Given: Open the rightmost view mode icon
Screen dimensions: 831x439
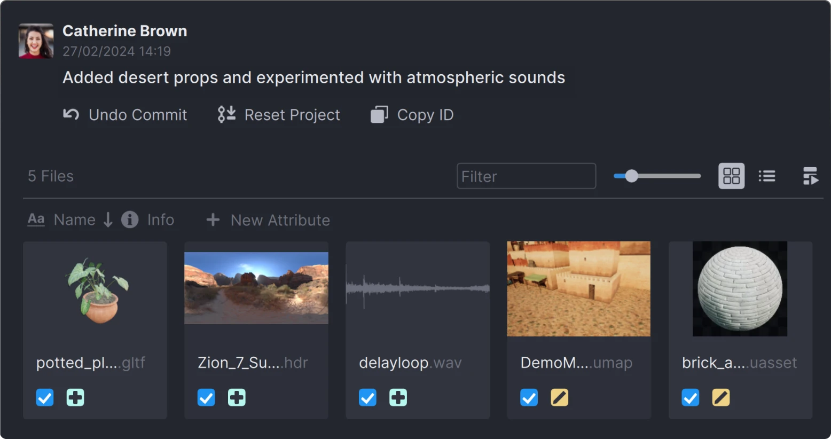Looking at the screenshot, I should point(810,176).
